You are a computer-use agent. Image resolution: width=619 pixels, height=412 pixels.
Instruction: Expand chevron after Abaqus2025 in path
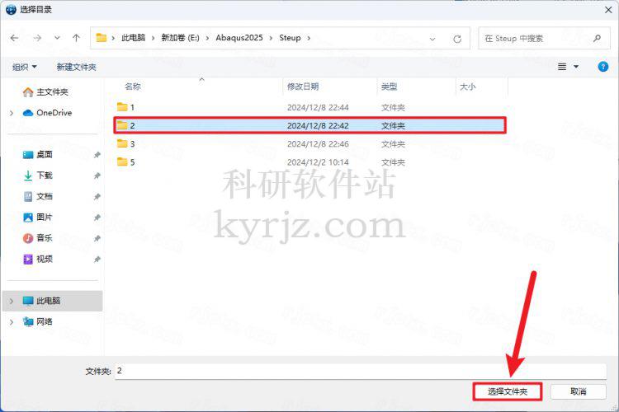click(x=271, y=38)
